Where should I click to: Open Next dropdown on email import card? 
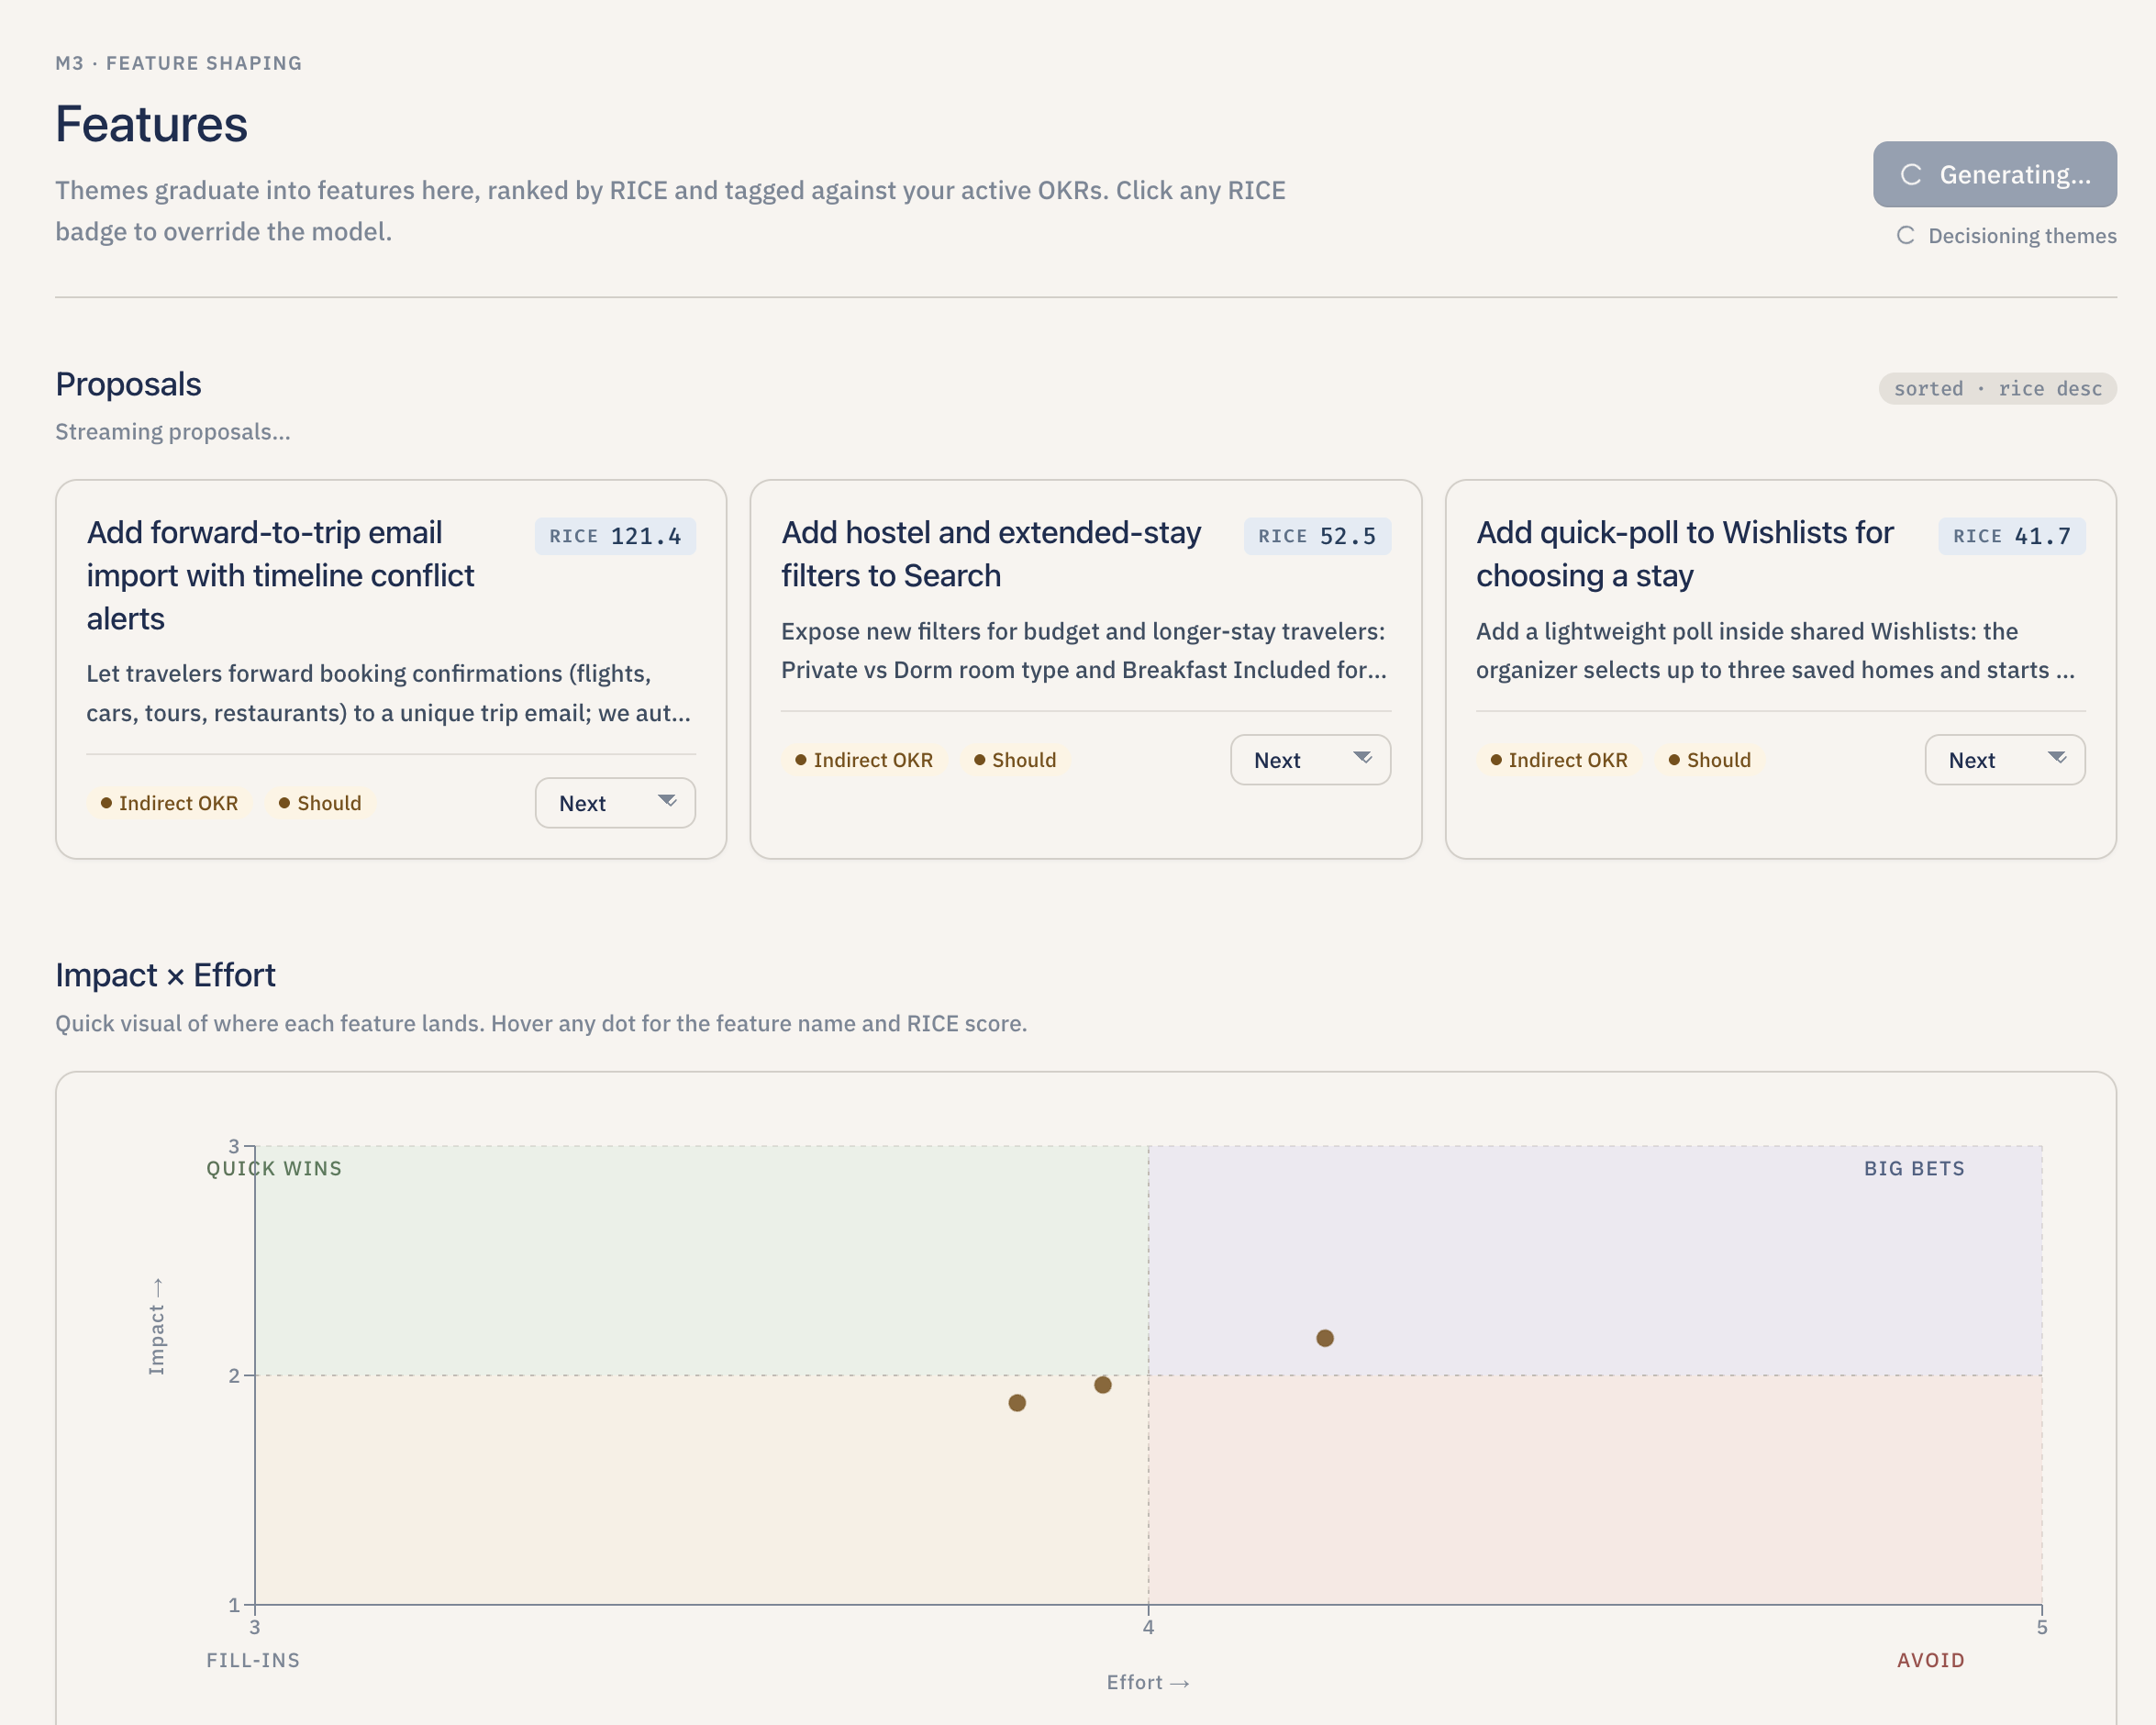point(615,803)
